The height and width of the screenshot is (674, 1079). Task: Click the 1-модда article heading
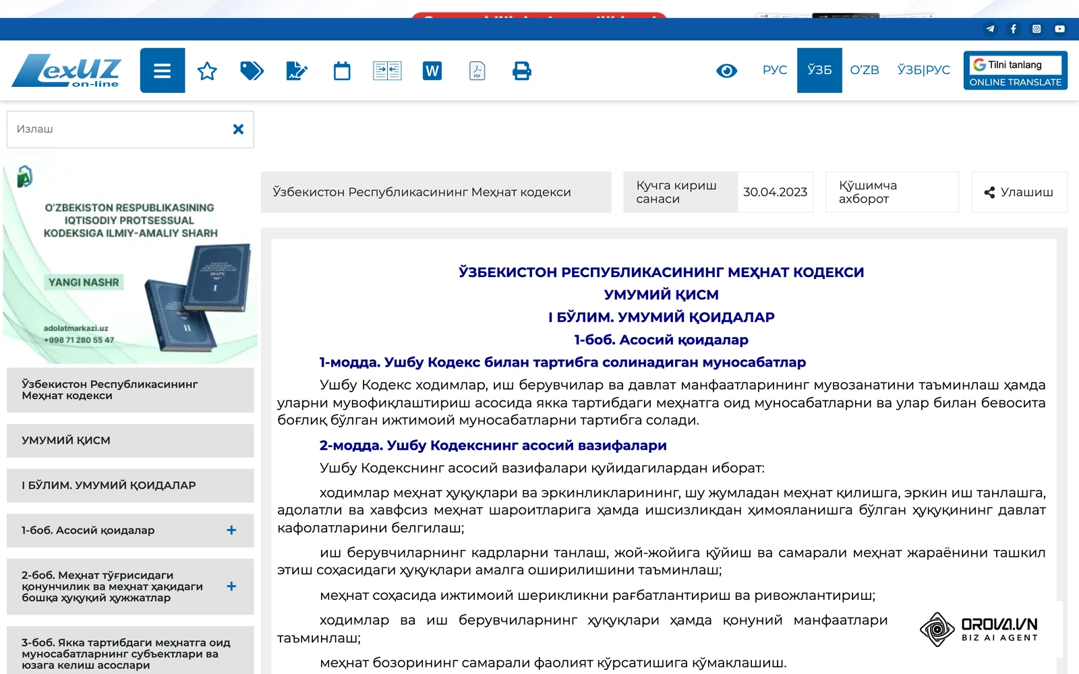(562, 362)
